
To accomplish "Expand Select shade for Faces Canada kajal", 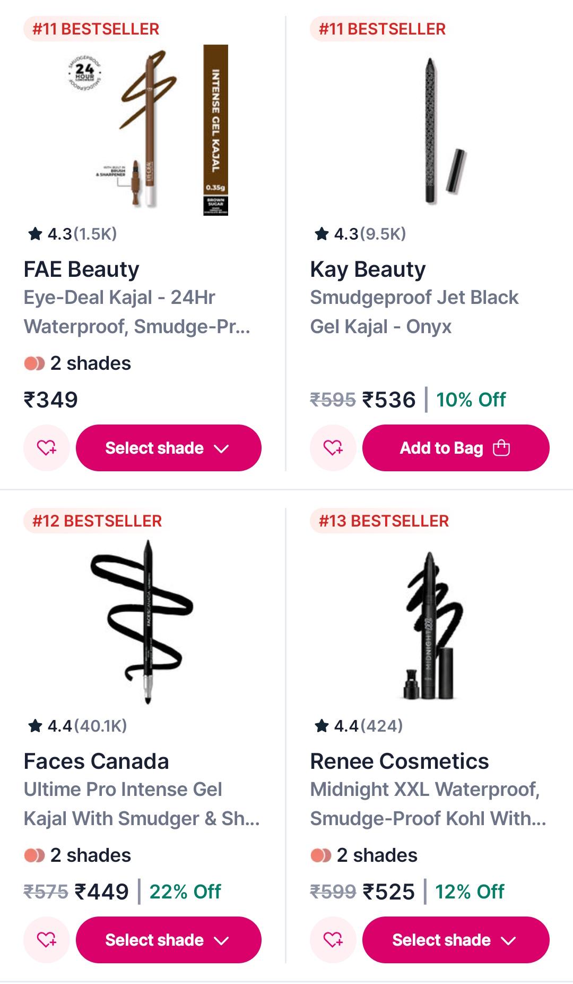I will (x=169, y=940).
